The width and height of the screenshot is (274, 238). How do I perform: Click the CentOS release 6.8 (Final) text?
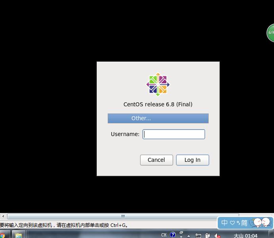[x=158, y=104]
